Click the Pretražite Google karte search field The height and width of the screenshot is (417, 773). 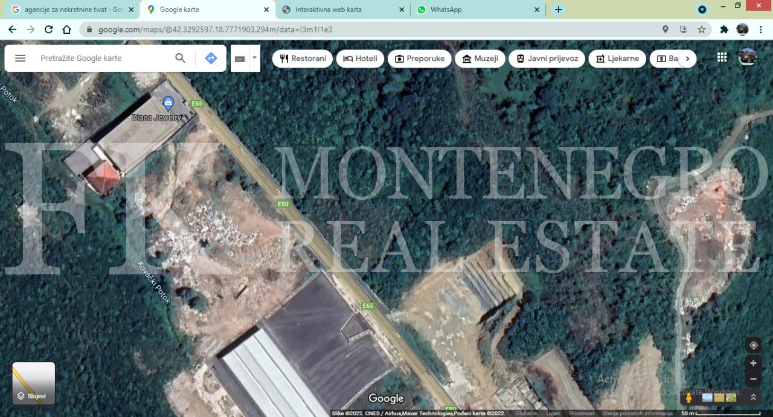[103, 58]
